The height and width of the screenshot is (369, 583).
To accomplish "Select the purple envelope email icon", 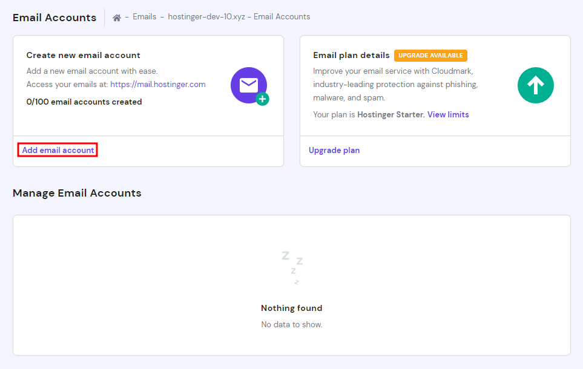I will 248,85.
